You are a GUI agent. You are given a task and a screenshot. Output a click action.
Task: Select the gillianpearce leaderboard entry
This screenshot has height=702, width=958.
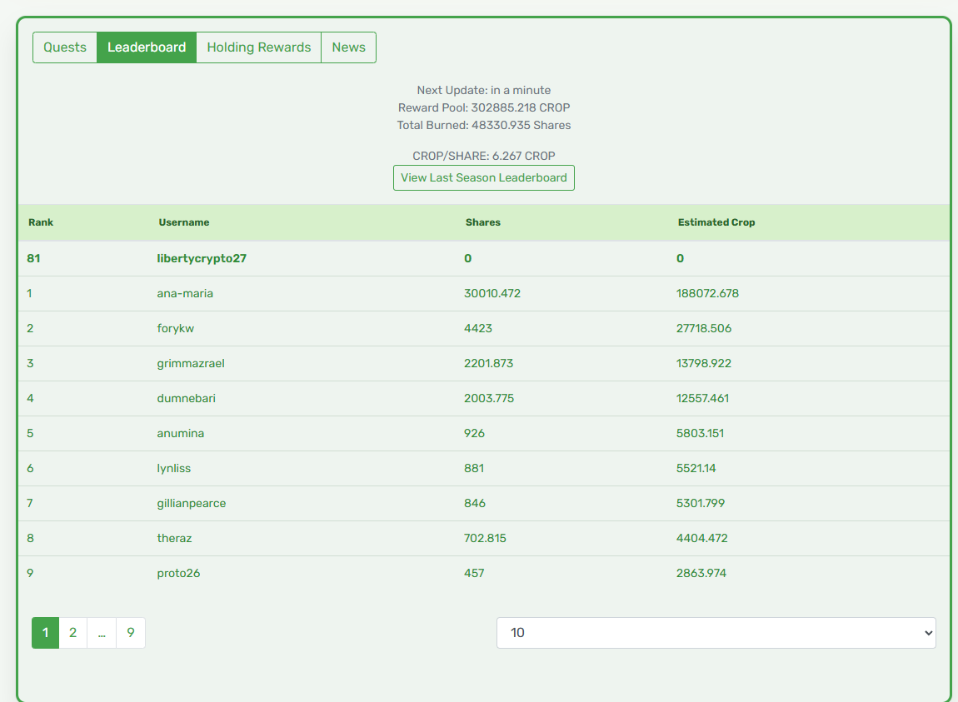coord(484,504)
